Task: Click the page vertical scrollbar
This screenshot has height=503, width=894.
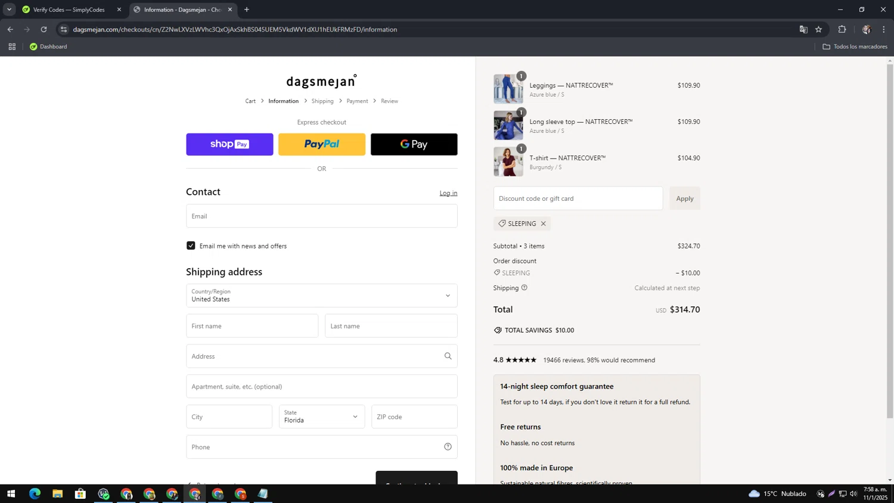Action: click(x=890, y=241)
